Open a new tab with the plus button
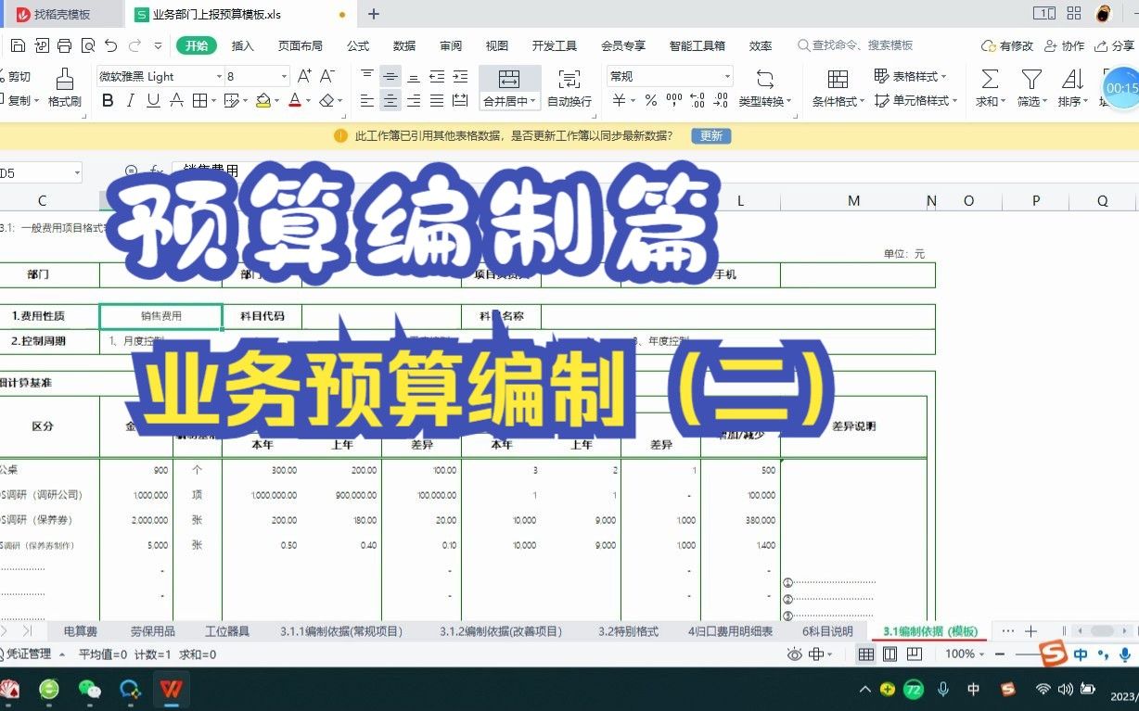The image size is (1139, 711). (374, 14)
